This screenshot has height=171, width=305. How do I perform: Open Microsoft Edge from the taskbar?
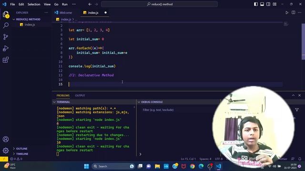(x=201, y=166)
